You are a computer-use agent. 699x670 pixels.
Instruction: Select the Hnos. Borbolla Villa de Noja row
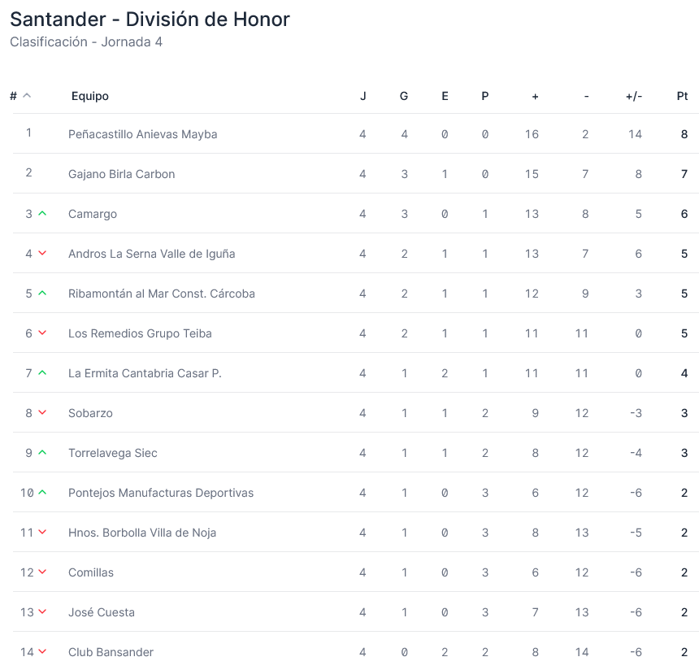[142, 533]
